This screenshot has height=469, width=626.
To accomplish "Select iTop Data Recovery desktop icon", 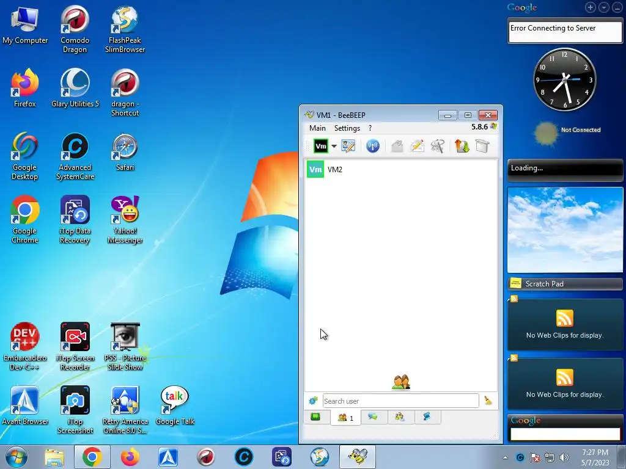I will tap(75, 219).
